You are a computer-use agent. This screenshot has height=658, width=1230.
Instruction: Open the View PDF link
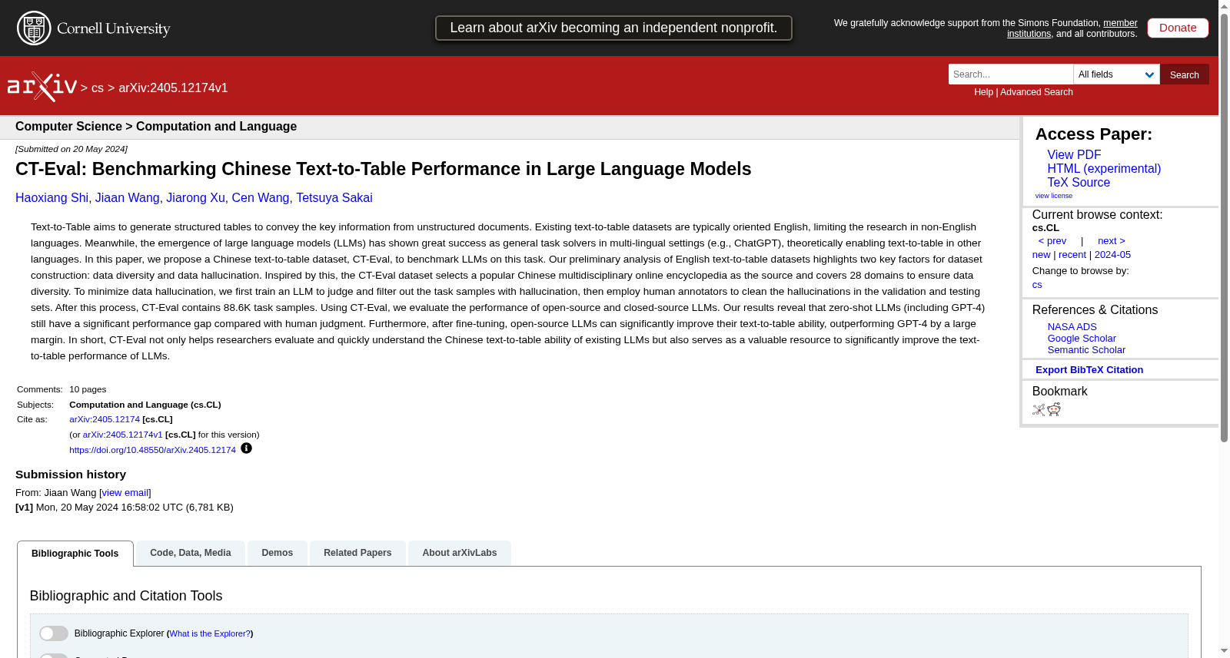tap(1074, 155)
